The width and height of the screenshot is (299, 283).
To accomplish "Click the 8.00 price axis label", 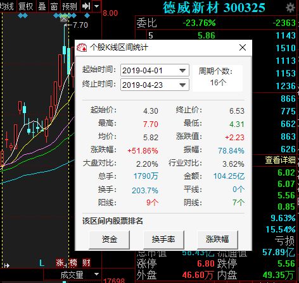I will (x=110, y=13).
